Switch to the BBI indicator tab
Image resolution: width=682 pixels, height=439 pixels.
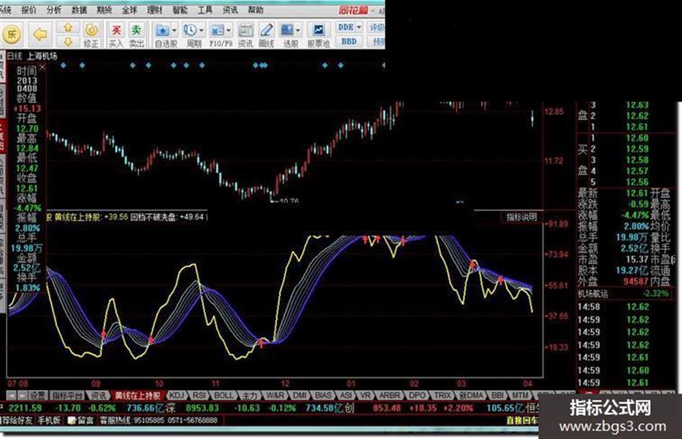497,395
